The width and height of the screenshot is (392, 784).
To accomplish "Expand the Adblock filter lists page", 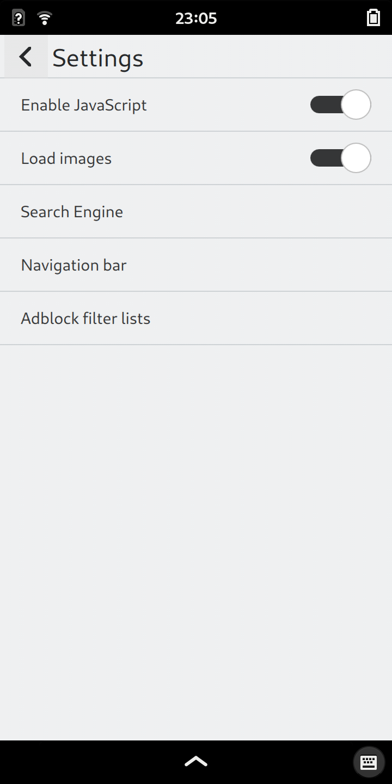I will tap(85, 318).
